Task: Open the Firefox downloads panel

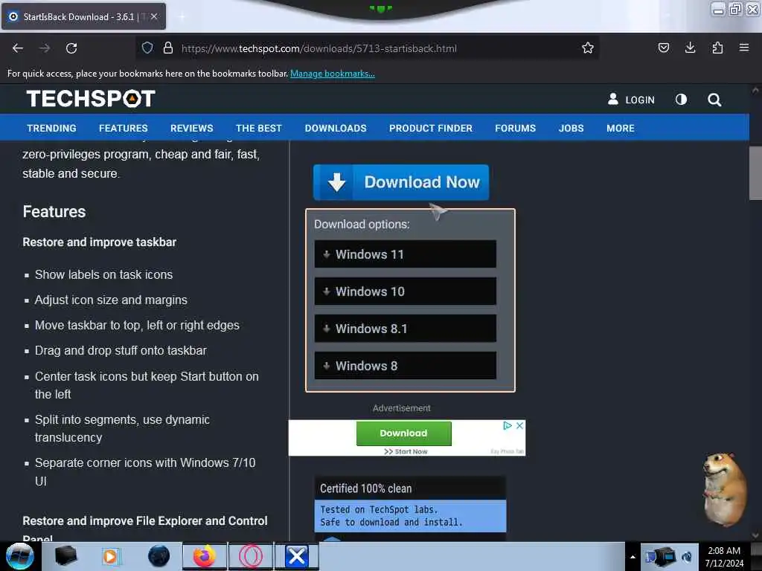Action: (690, 48)
